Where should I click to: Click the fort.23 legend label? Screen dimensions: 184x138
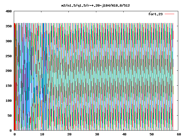[x=156, y=14]
